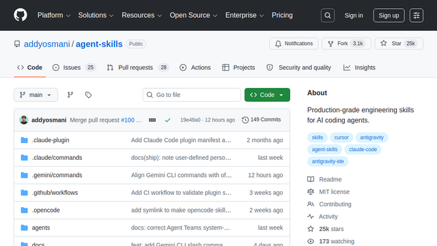Image resolution: width=437 pixels, height=246 pixels.
Task: Open the .claude-plugin folder icon
Action: [x=25, y=140]
